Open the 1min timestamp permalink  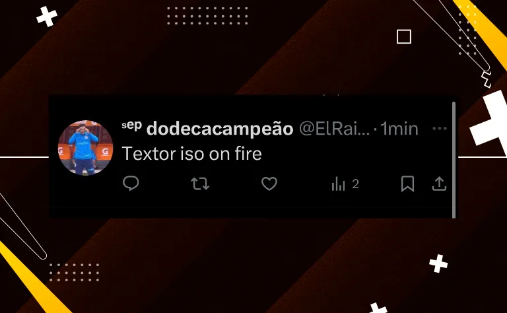pyautogui.click(x=399, y=129)
